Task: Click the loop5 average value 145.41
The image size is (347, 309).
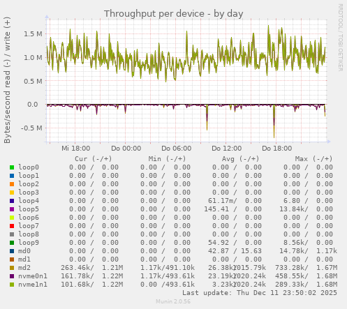Action: 216,209
